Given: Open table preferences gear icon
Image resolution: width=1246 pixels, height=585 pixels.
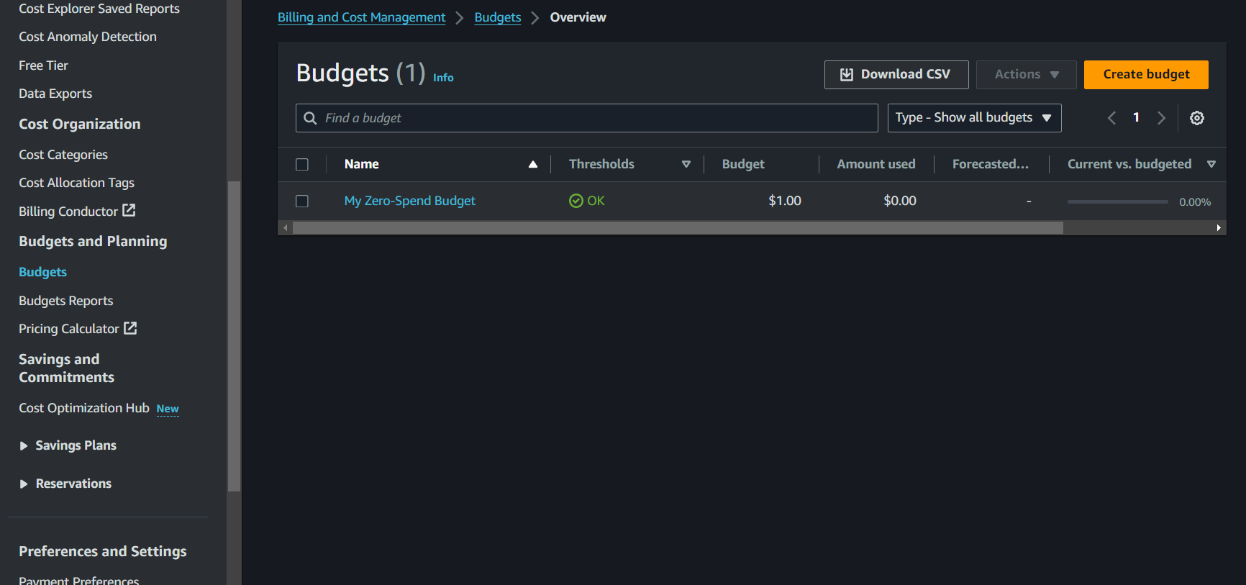Looking at the screenshot, I should 1196,118.
